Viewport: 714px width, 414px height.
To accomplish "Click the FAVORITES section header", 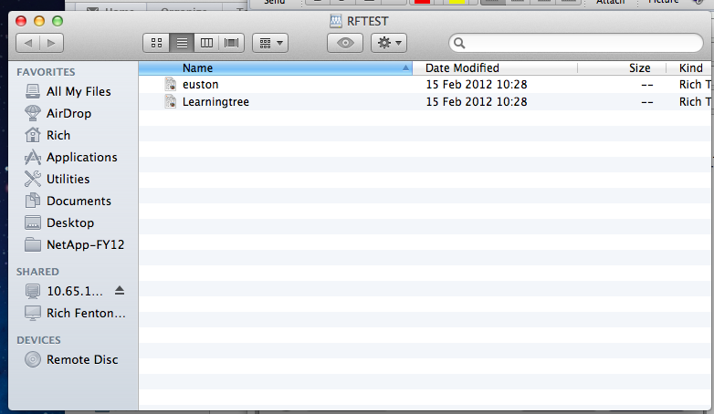I will click(x=46, y=72).
